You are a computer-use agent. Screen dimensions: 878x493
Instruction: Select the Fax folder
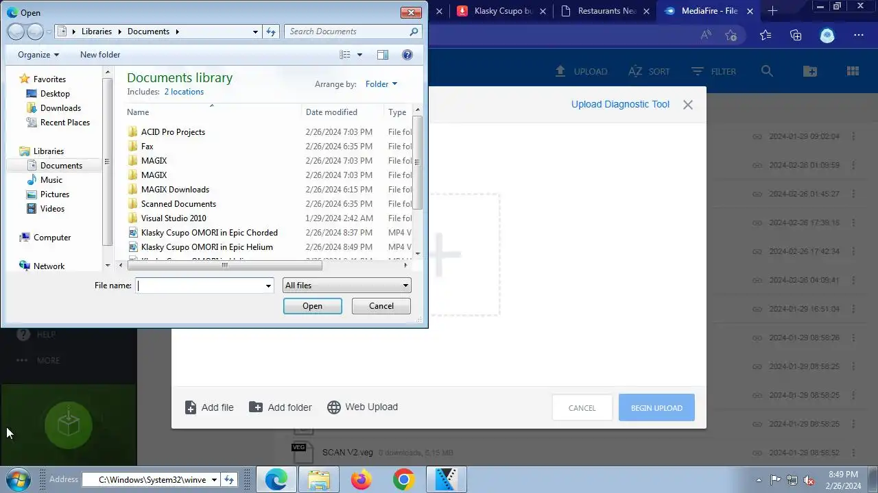(147, 147)
